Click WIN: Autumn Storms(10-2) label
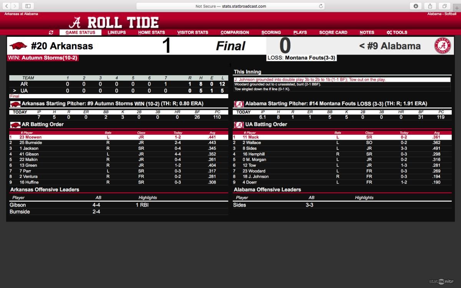This screenshot has height=288, width=461. [43, 58]
